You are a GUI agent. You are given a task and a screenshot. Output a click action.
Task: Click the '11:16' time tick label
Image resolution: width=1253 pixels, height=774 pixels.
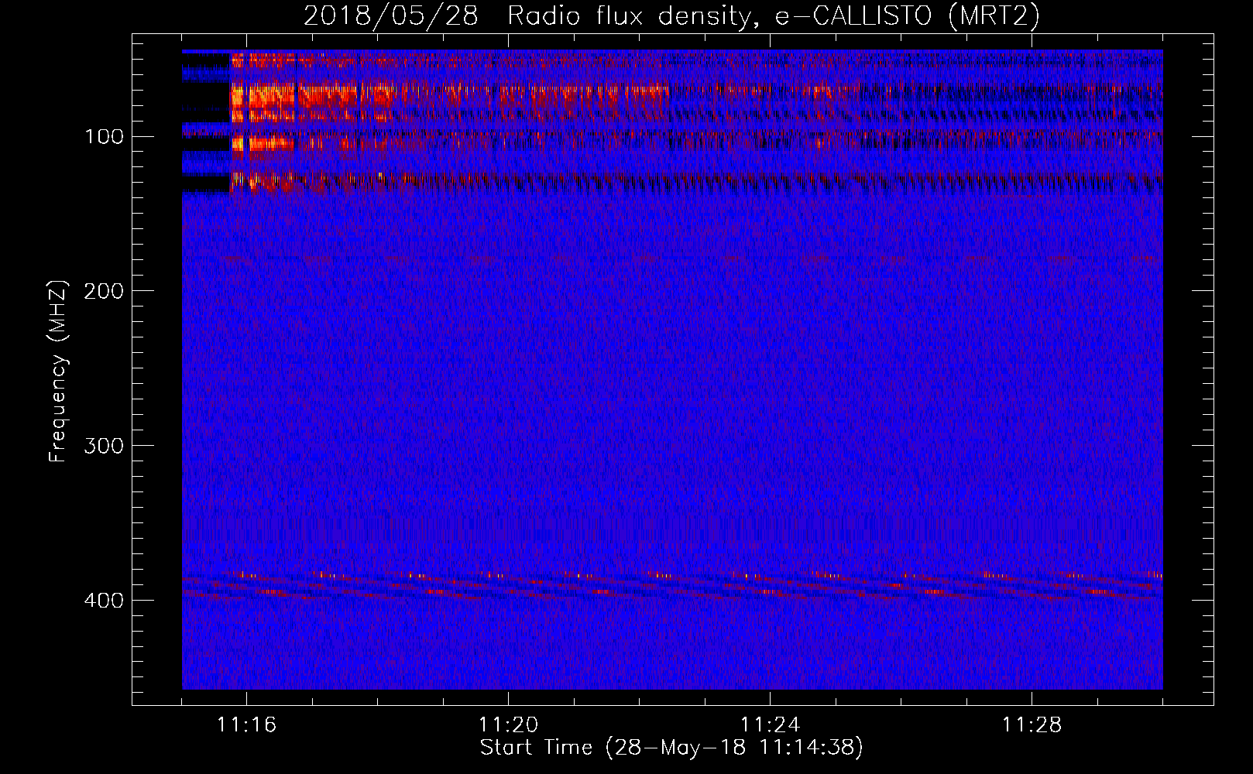tap(247, 725)
